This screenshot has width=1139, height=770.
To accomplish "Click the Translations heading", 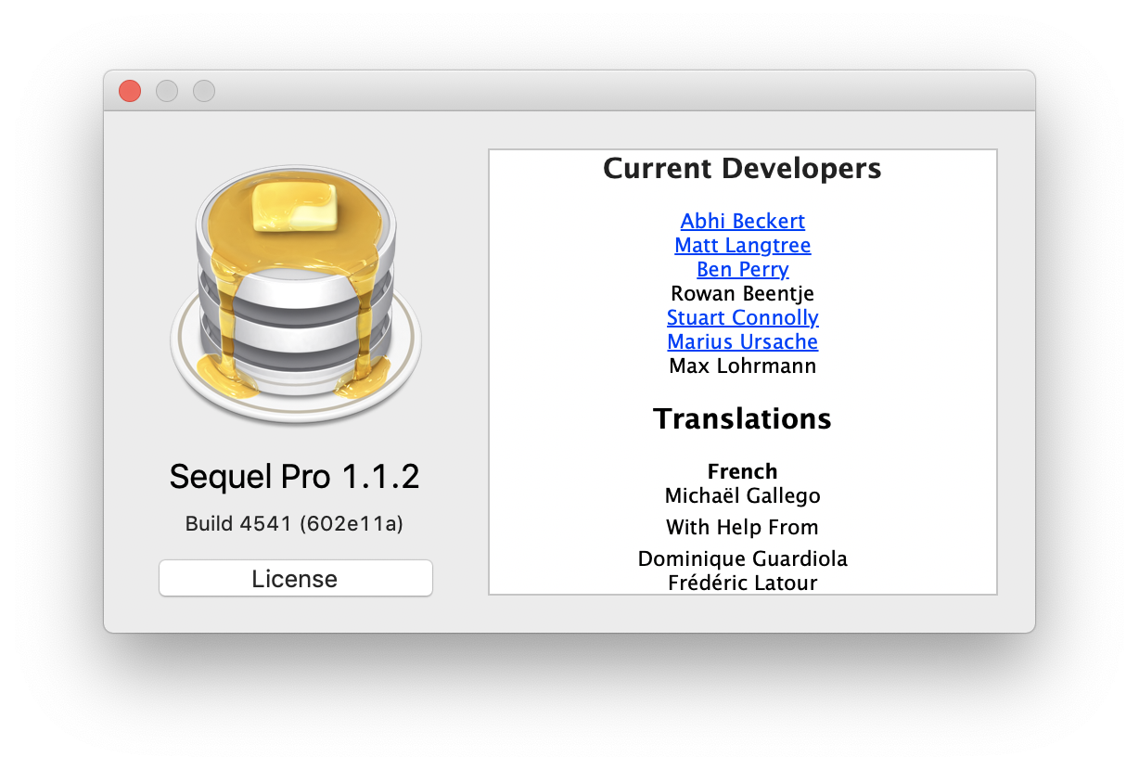I will pos(742,418).
